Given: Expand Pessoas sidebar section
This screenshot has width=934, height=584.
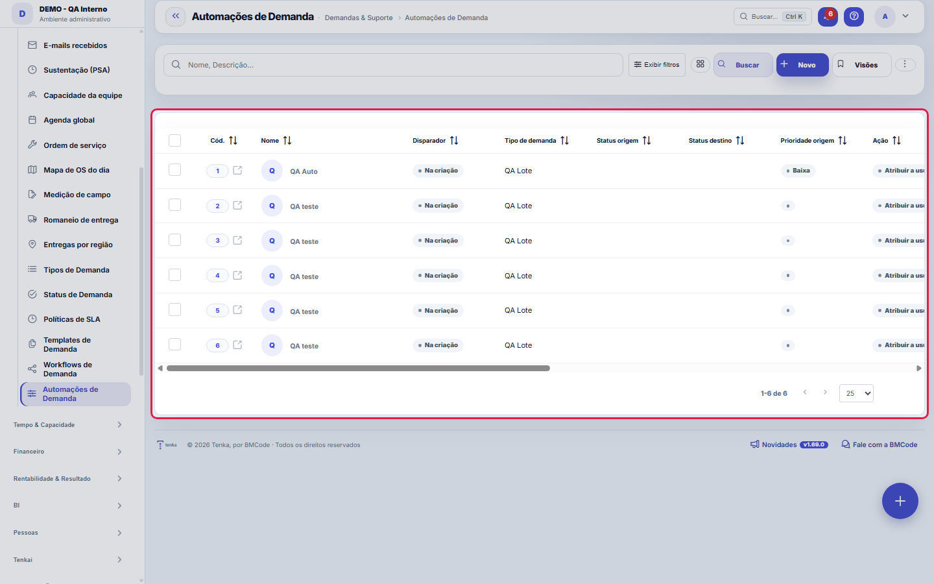Looking at the screenshot, I should 68,533.
